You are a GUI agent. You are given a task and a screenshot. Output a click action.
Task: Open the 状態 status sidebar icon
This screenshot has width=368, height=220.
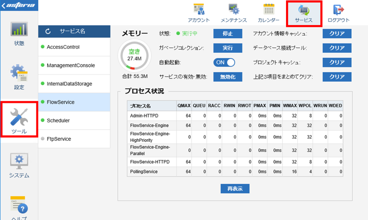[x=19, y=34]
